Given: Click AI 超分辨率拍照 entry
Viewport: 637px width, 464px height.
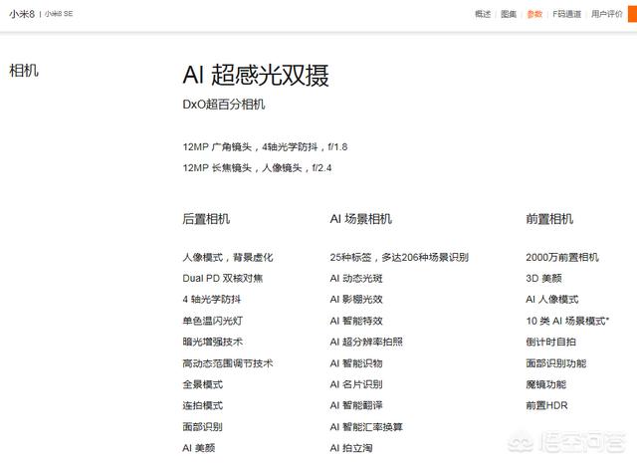Looking at the screenshot, I should (366, 342).
